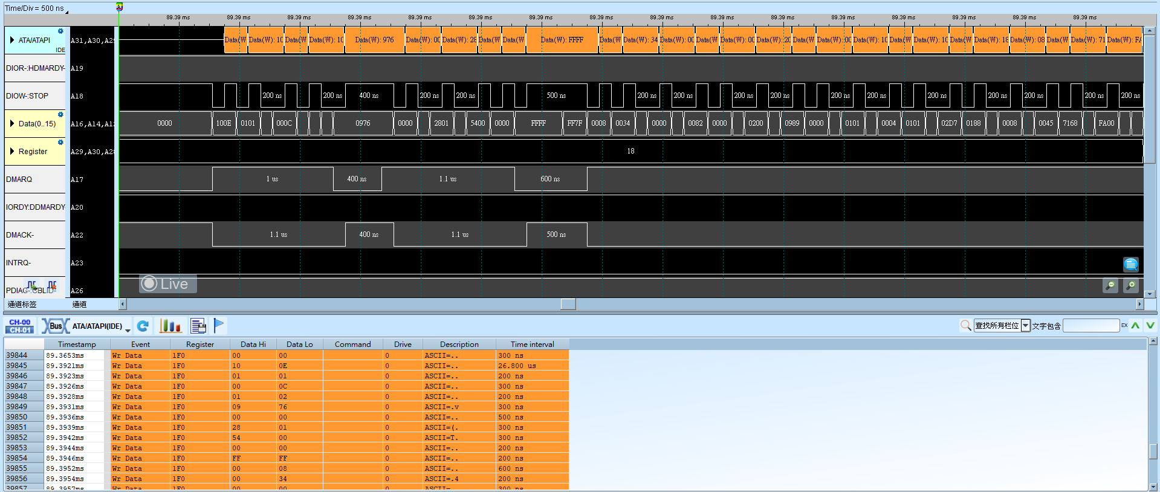Expand the ATA/ATAPI bus channel triangle
The image size is (1160, 492).
11,40
